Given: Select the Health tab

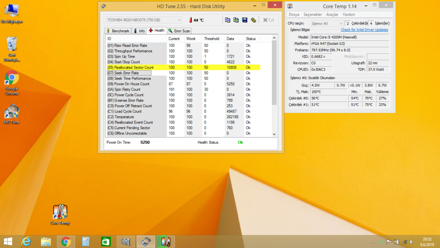Looking at the screenshot, I should click(156, 30).
